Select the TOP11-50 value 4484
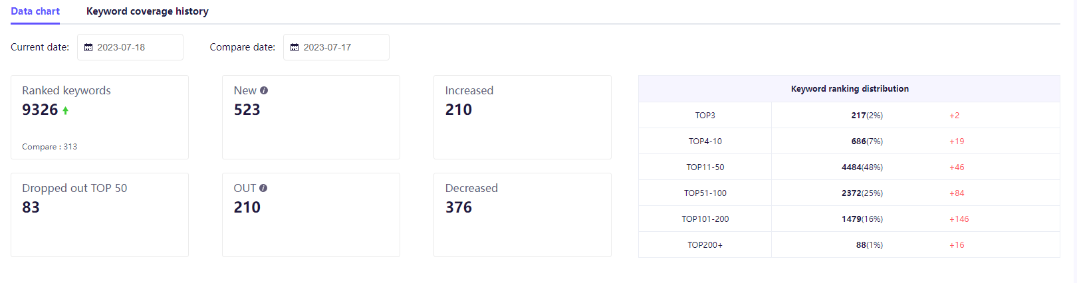Viewport: 1077px width, 283px height. tap(852, 167)
